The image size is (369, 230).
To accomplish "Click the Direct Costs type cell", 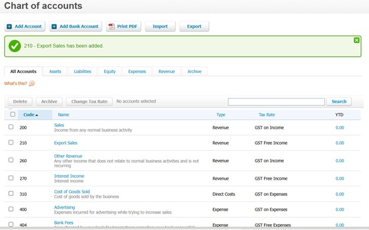I will (224, 194).
